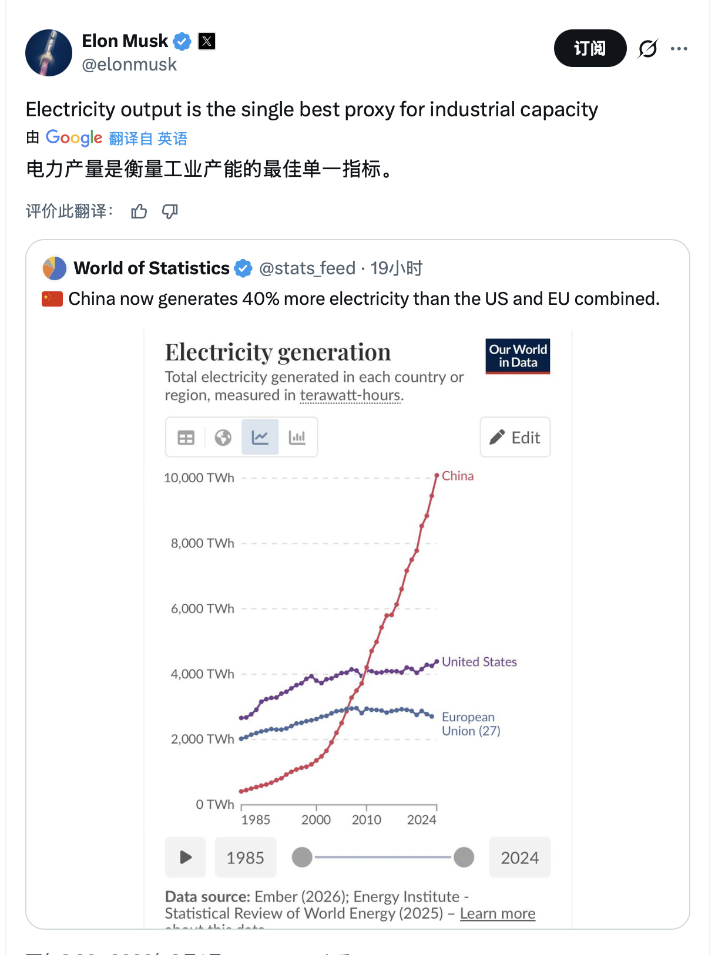Viewport: 725px width, 955px height.
Task: Play the chart timeline animation
Action: coord(186,858)
